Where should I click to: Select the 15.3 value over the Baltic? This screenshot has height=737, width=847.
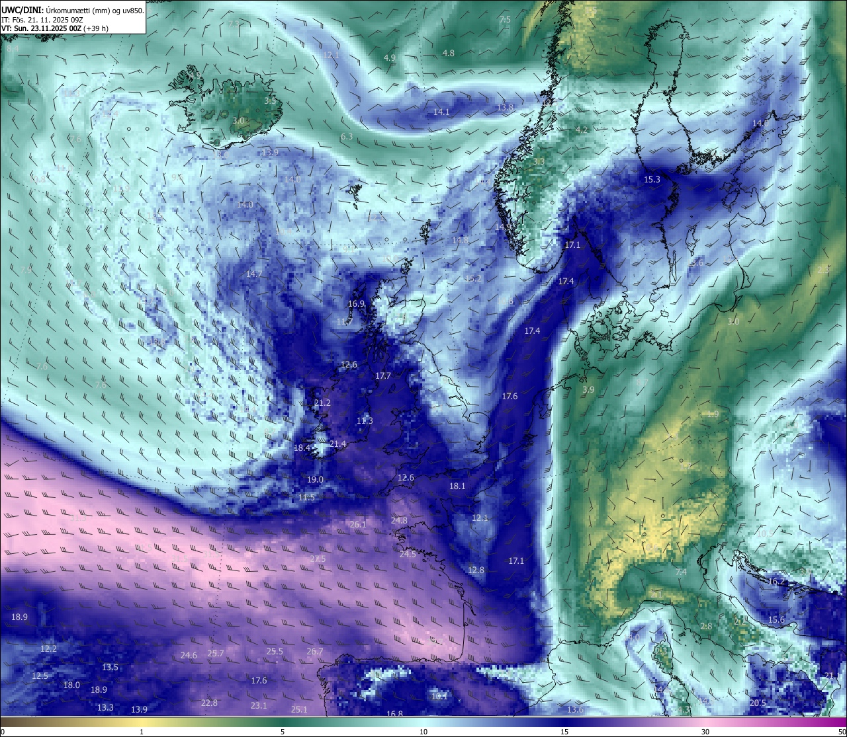[652, 179]
